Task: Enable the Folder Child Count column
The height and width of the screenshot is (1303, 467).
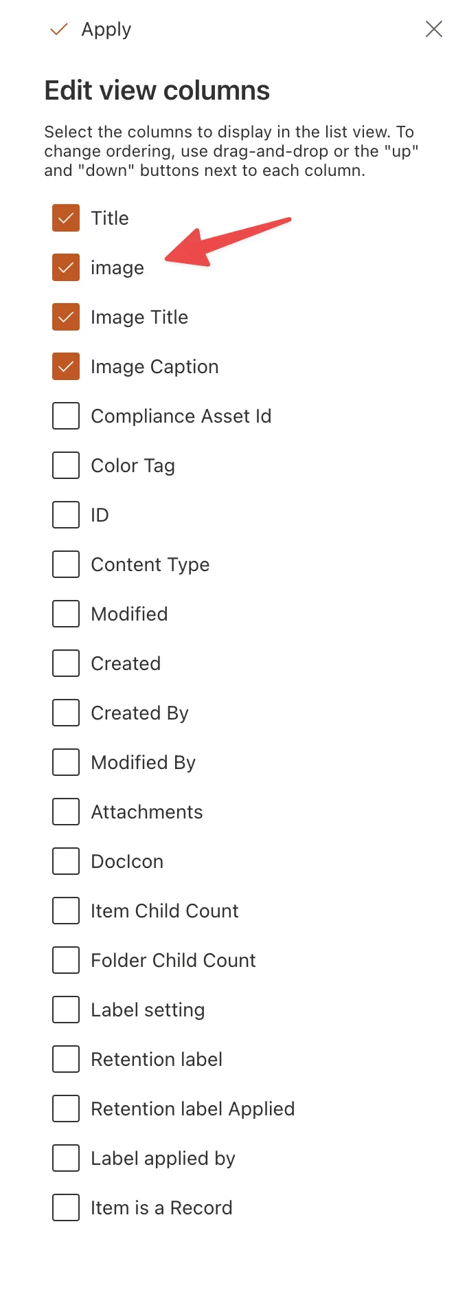Action: (x=66, y=961)
